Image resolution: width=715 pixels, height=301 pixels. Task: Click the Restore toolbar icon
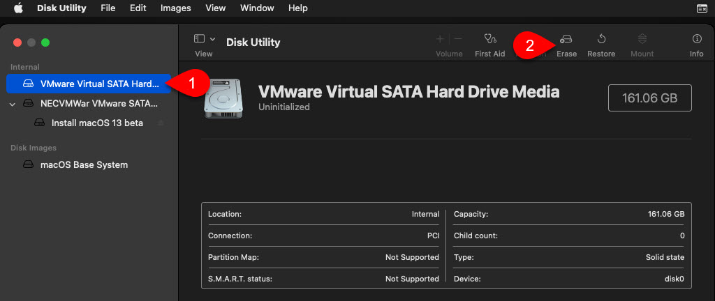tap(601, 39)
